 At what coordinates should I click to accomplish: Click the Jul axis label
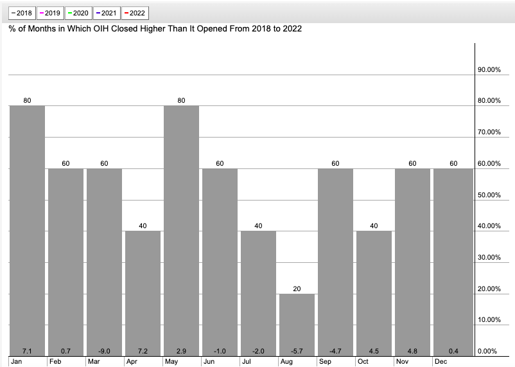tap(247, 361)
